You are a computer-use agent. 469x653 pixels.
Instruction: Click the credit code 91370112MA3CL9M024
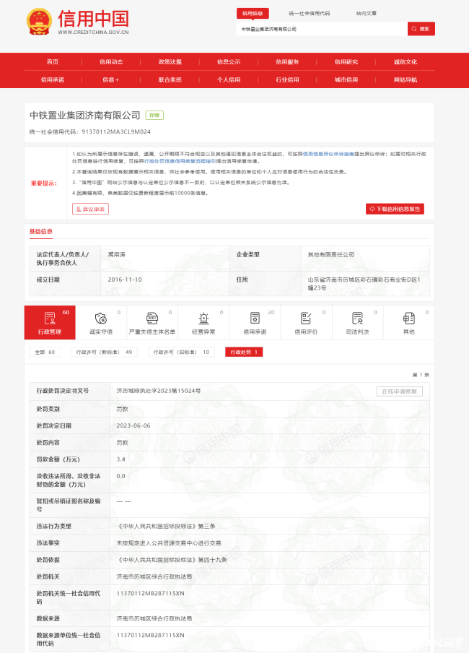116,131
